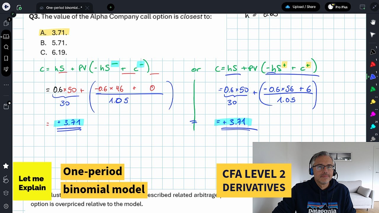The width and height of the screenshot is (379, 213).
Task: Select the gray highlighter size 25 tool
Action: [x=373, y=139]
